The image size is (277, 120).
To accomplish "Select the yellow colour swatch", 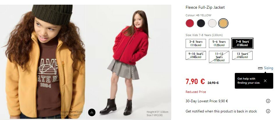I will click(223, 23).
